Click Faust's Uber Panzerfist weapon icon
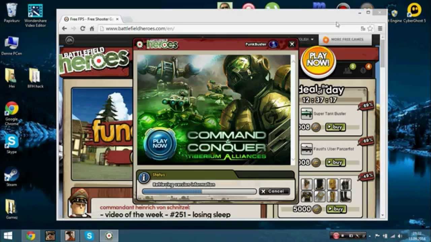The height and width of the screenshot is (242, 431). point(306,149)
